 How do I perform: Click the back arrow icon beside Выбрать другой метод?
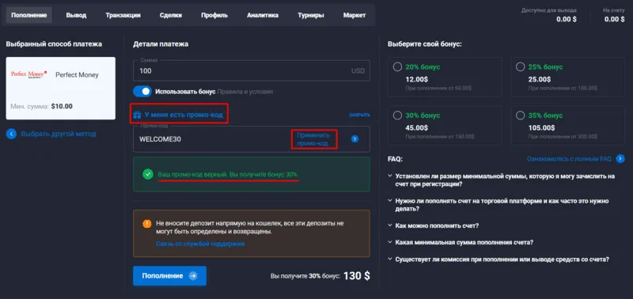(11, 134)
